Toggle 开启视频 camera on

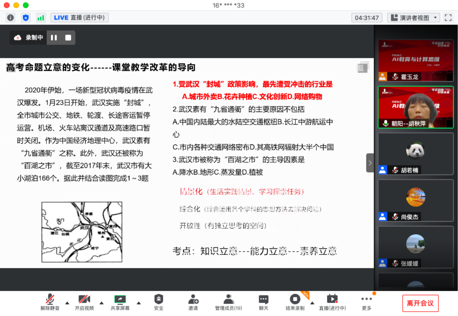pyautogui.click(x=84, y=302)
